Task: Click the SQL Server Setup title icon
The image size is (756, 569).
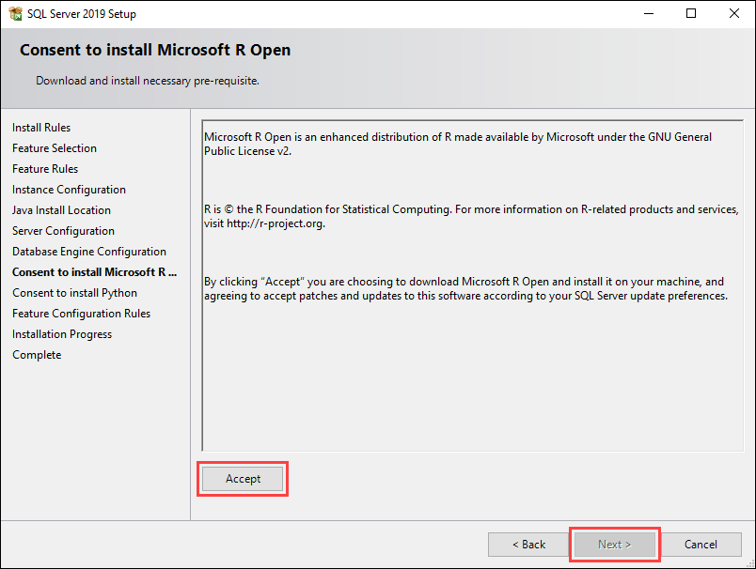Action: (x=15, y=13)
